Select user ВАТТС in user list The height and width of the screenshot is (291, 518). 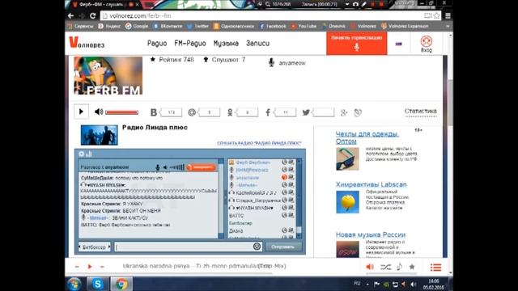coord(236,216)
